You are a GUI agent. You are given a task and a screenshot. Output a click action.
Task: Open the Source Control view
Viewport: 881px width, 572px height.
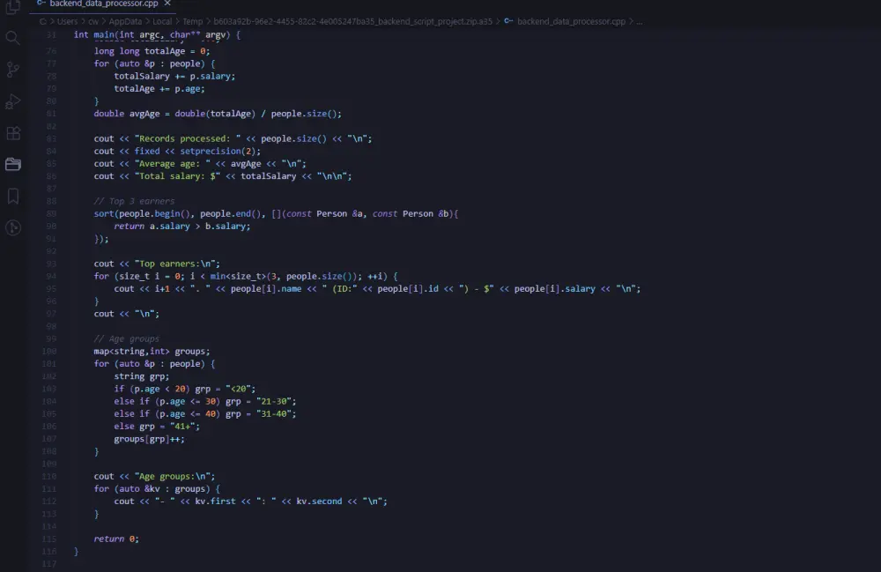click(12, 71)
